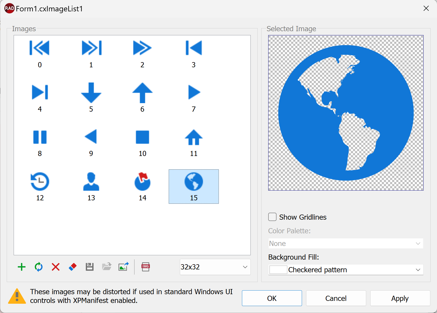Clear all images with the eraser icon

[x=72, y=267]
